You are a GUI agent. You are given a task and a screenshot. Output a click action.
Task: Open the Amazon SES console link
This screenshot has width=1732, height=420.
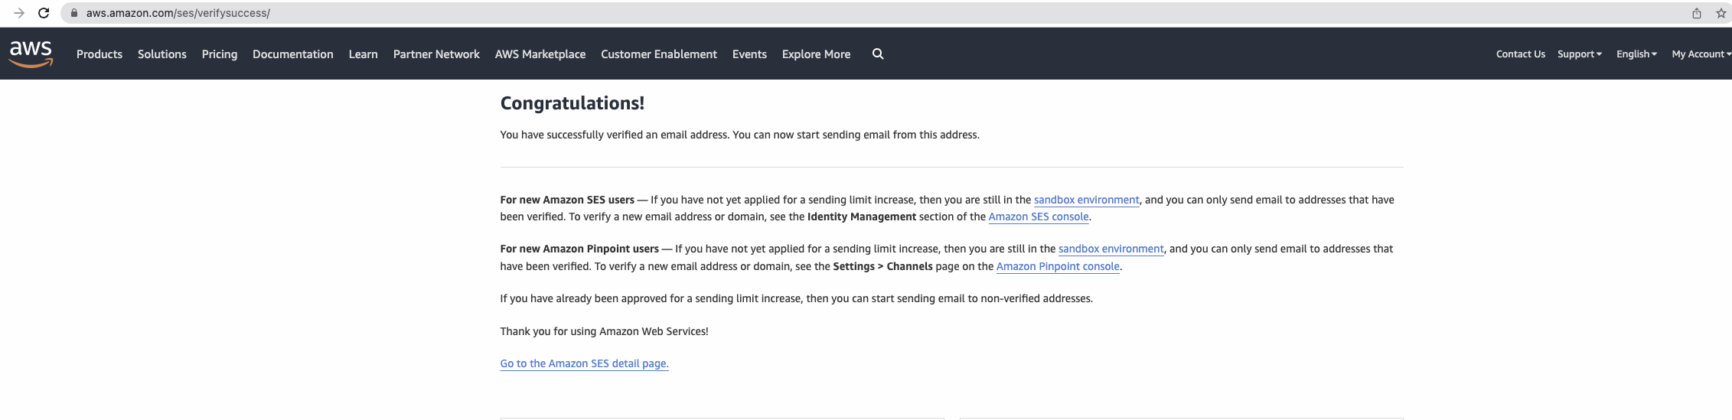click(1038, 217)
